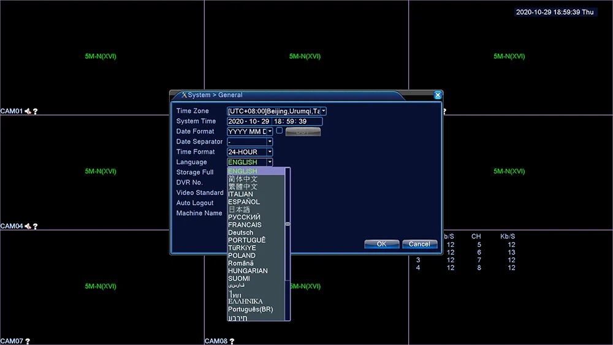Pick SUOMI from the language list
Image resolution: width=613 pixels, height=345 pixels.
[x=256, y=279]
